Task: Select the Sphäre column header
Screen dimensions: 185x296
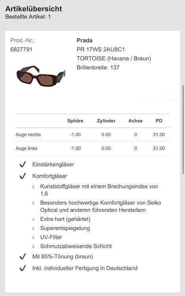Action: (x=75, y=121)
